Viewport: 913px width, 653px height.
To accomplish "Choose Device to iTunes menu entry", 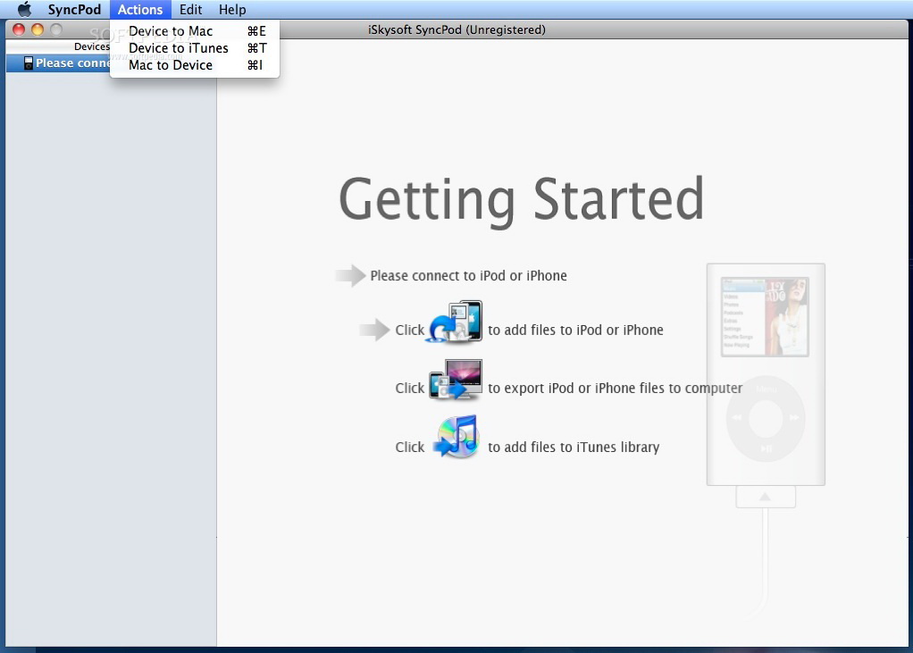I will point(195,47).
